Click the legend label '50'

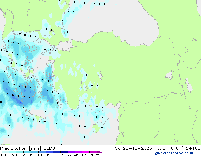(98, 155)
